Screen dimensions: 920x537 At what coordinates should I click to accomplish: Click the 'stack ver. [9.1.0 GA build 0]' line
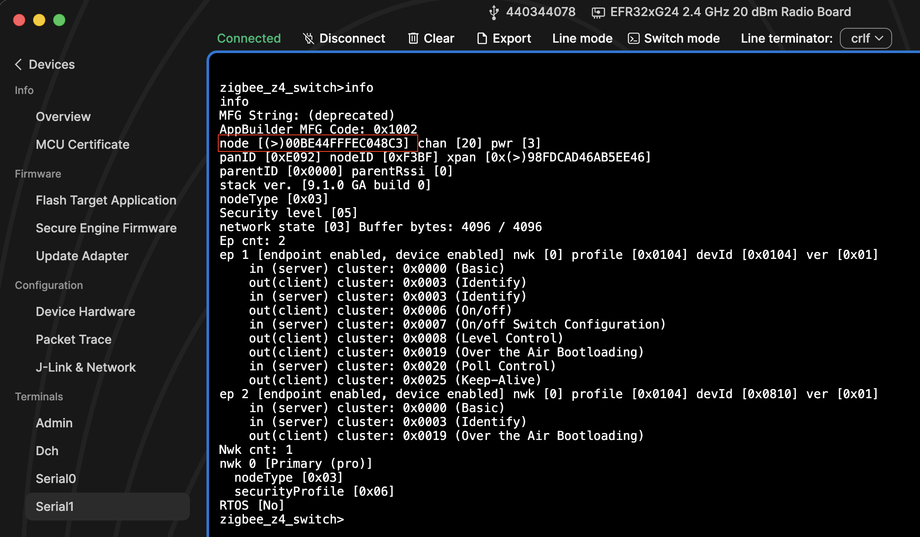click(325, 185)
